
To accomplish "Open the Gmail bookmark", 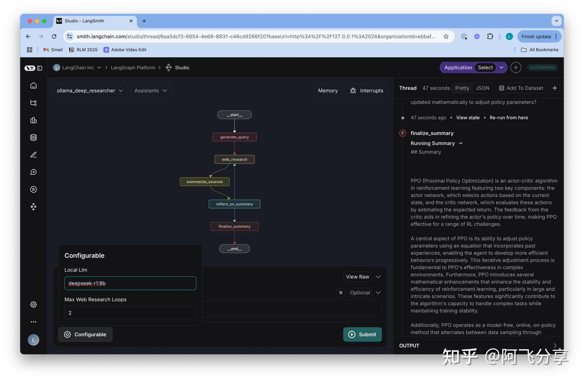I will click(53, 50).
